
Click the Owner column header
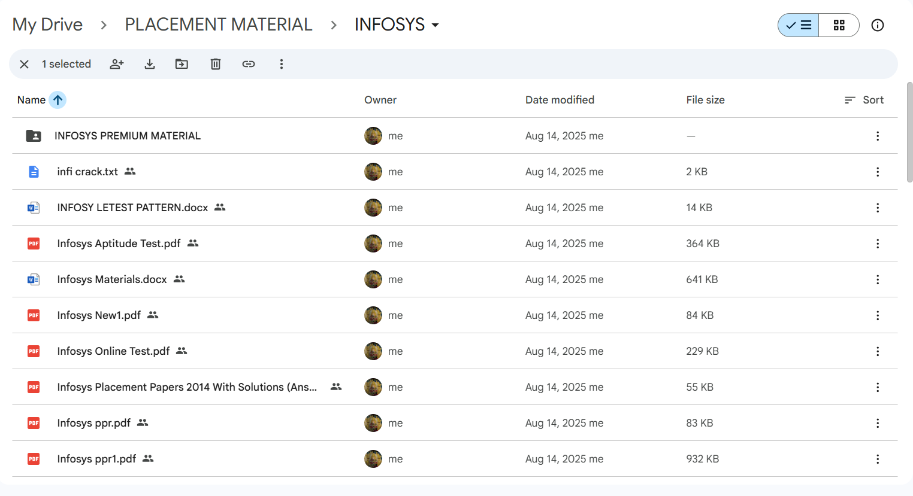point(380,100)
